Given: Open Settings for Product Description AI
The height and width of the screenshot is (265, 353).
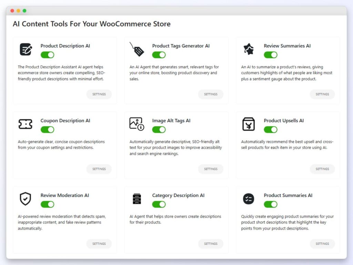Looking at the screenshot, I should (99, 94).
